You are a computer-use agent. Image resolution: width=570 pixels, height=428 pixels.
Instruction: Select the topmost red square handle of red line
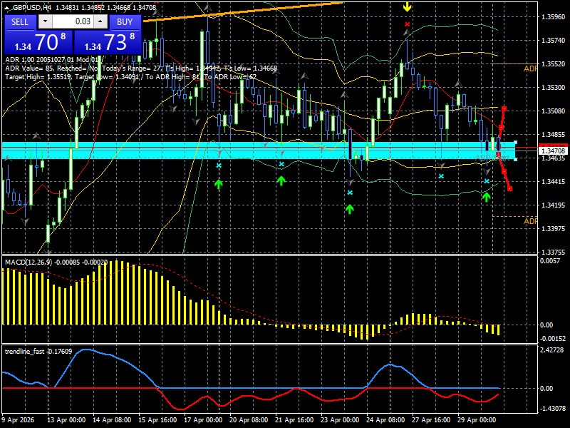coord(504,109)
